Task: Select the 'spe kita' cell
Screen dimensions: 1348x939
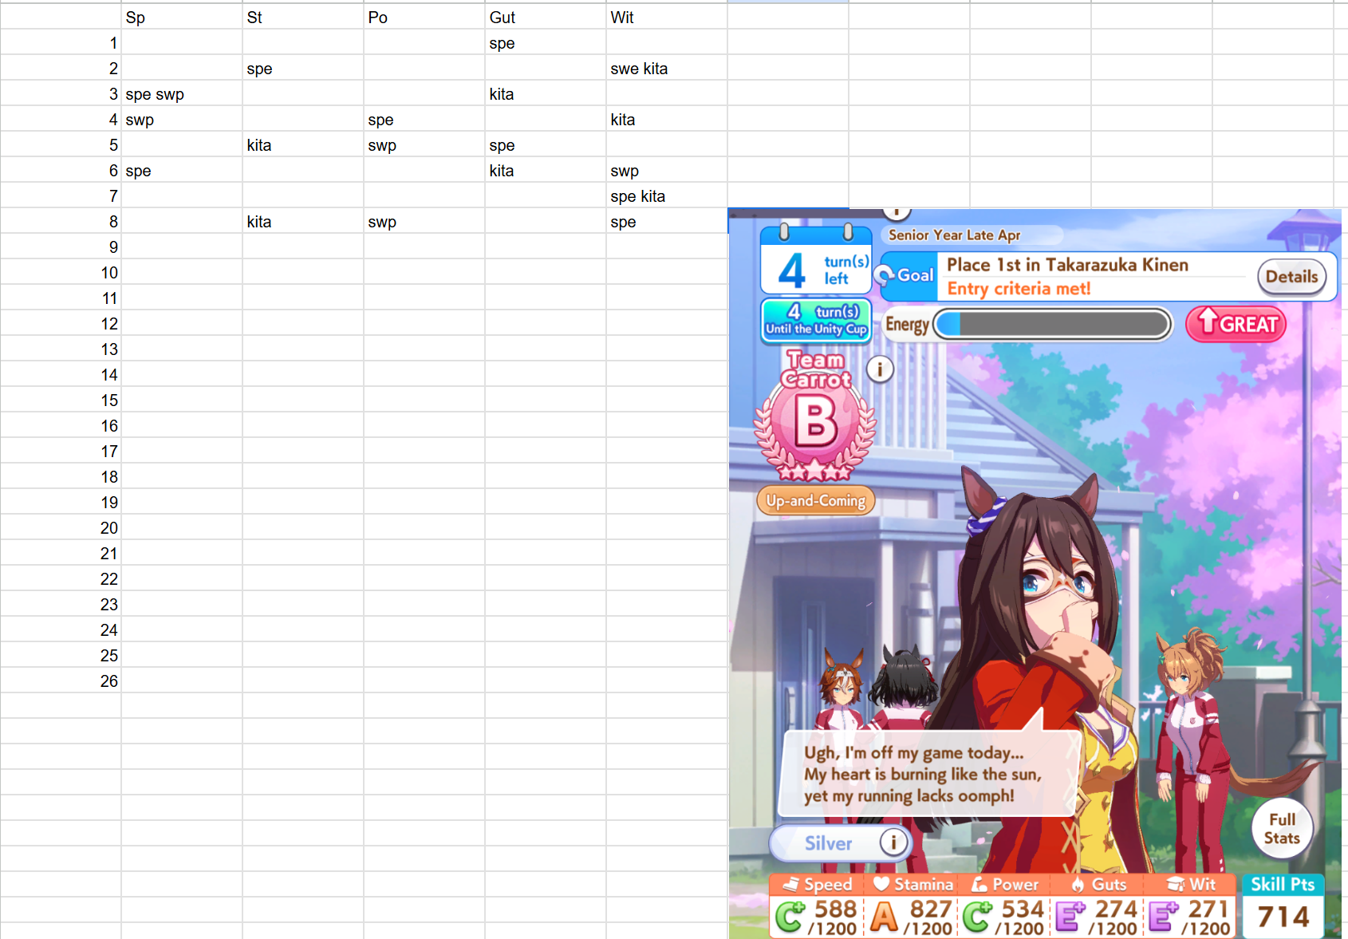Action: coord(667,196)
